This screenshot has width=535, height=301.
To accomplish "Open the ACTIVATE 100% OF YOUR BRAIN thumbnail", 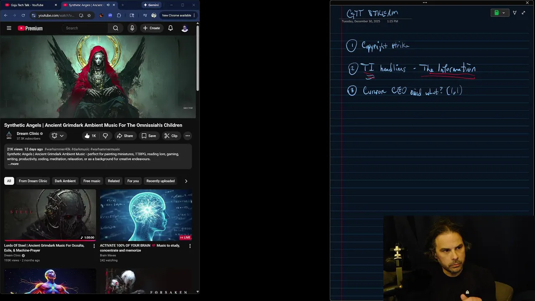I will coord(146,215).
